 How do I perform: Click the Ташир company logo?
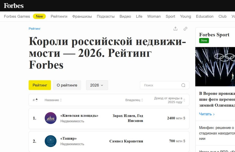51,141
